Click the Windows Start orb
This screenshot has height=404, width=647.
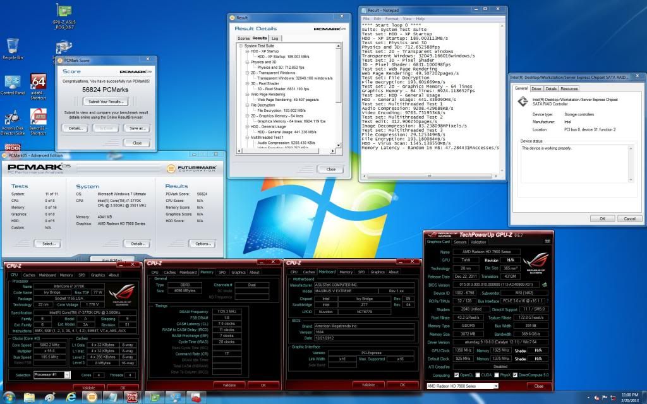tap(10, 397)
